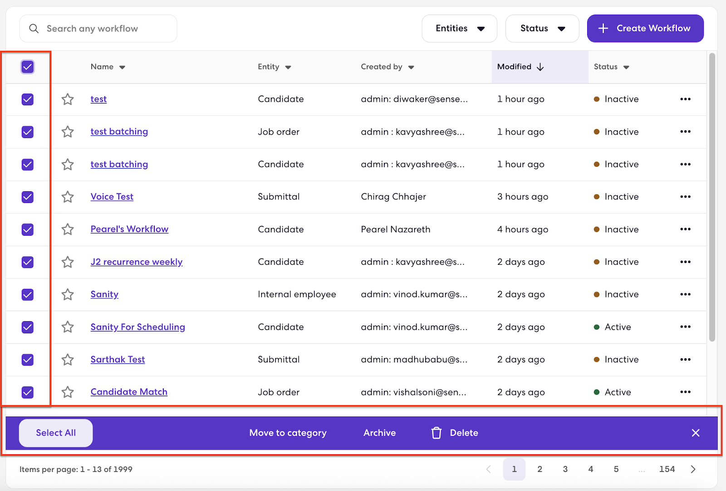Open the Status filter dropdown

tap(542, 28)
